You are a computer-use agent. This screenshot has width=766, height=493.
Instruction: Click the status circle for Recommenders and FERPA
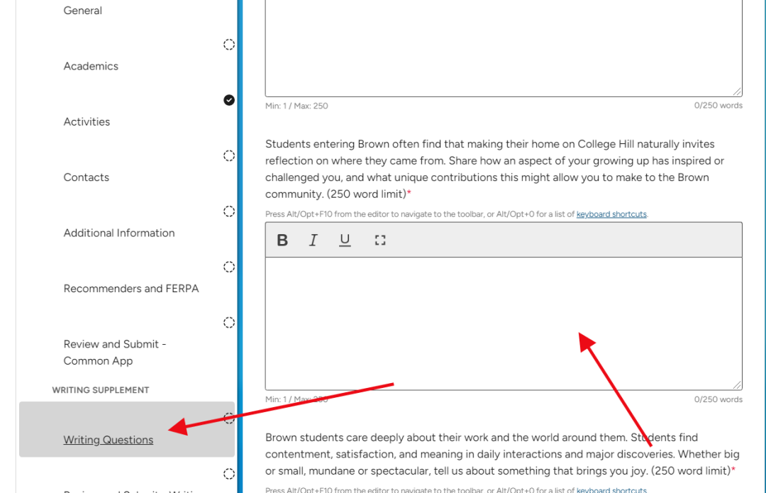[x=229, y=267]
